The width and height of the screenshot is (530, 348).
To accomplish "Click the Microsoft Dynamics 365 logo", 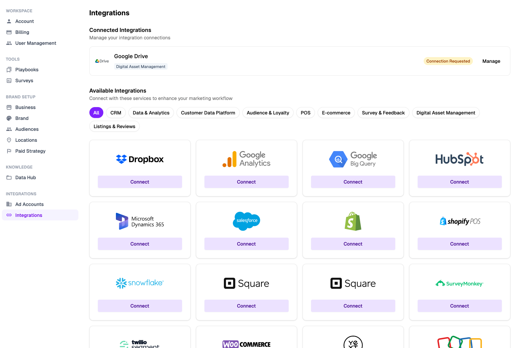I will [x=140, y=221].
